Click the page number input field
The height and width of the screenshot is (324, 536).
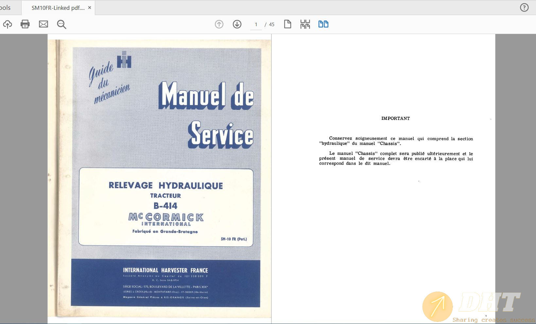[256, 25]
